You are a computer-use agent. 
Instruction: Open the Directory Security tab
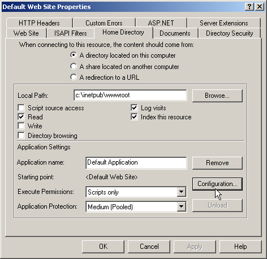click(x=230, y=33)
